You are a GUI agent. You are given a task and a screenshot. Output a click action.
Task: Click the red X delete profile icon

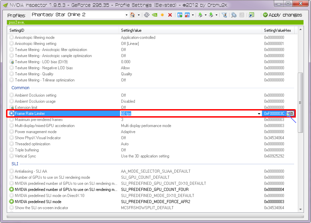(x=170, y=15)
